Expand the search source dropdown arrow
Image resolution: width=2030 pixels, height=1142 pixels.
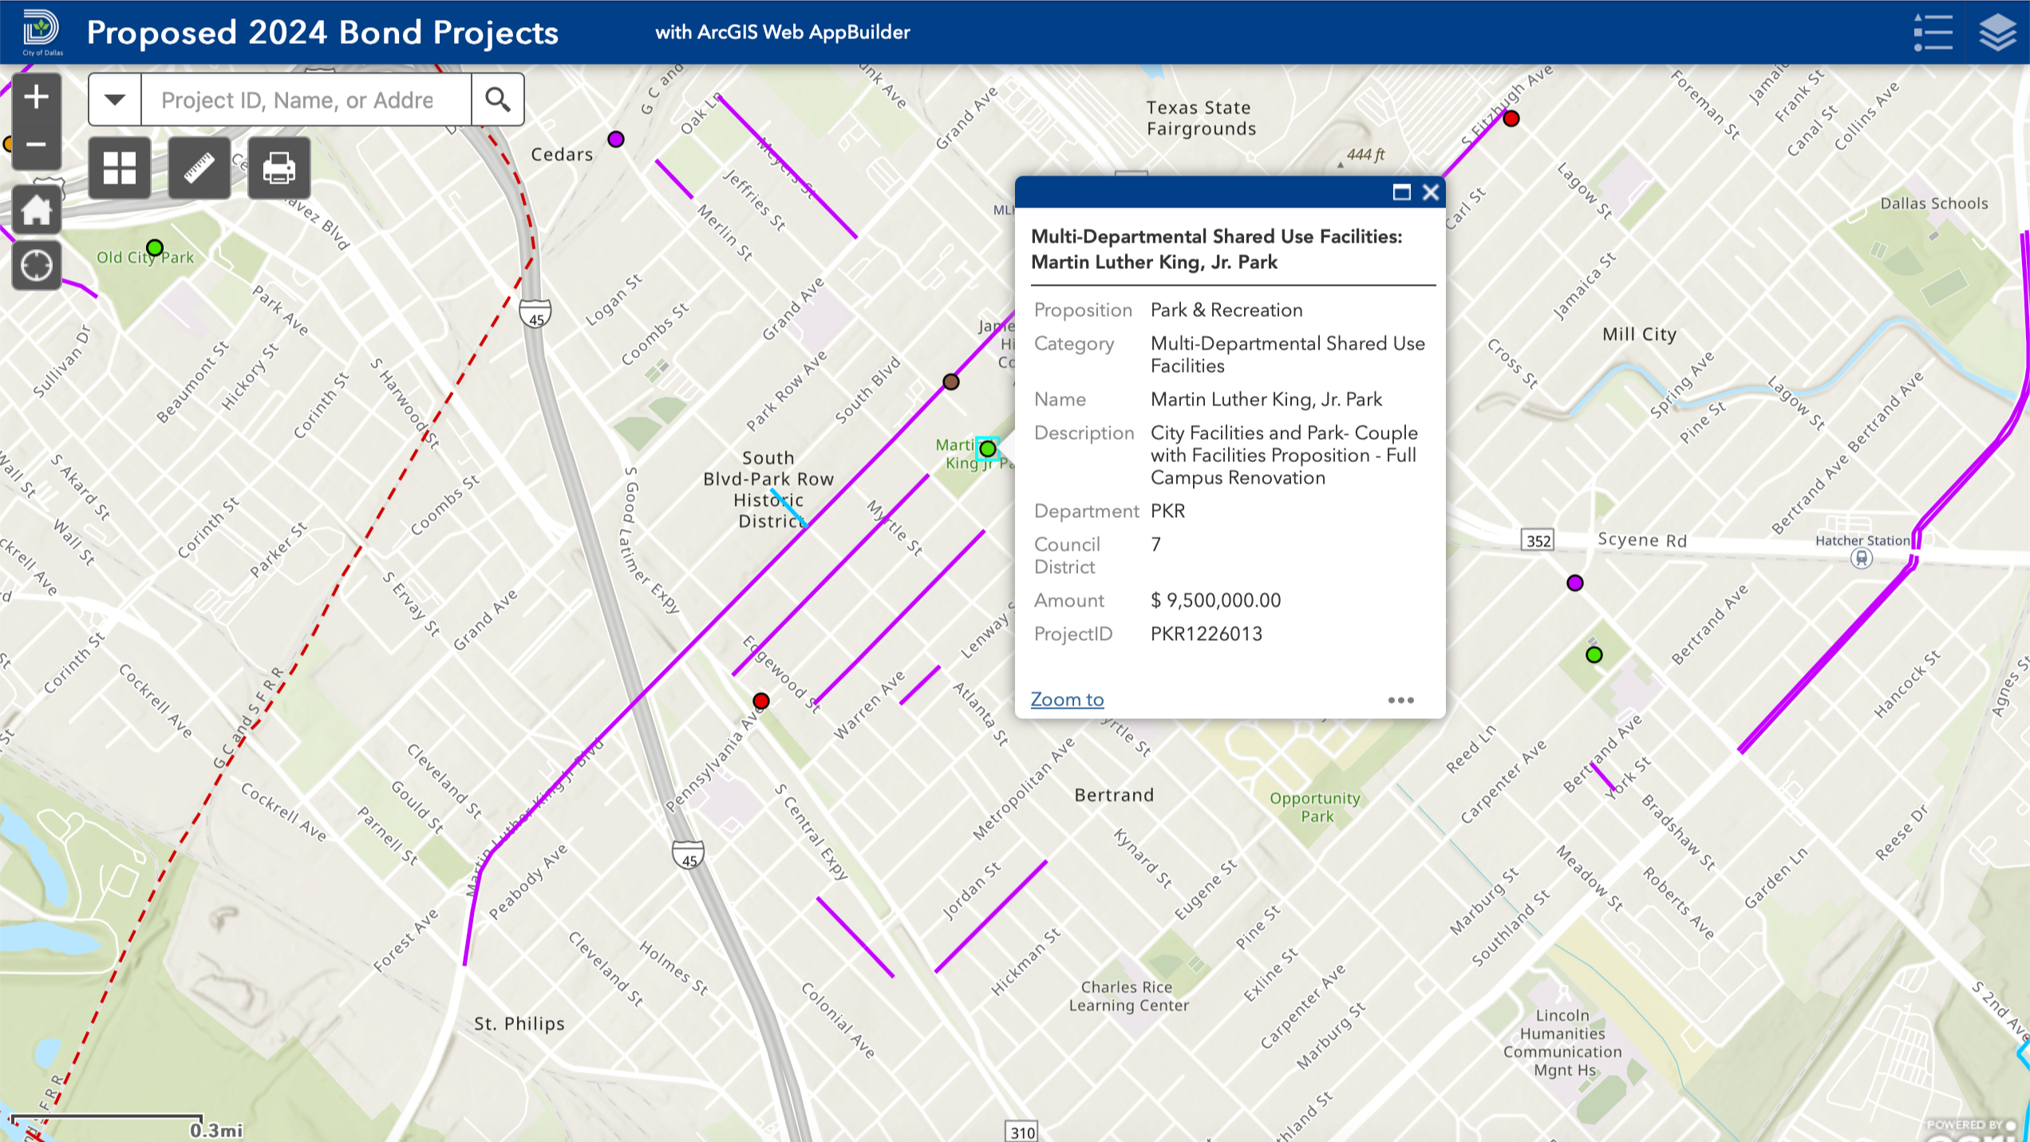pos(115,100)
